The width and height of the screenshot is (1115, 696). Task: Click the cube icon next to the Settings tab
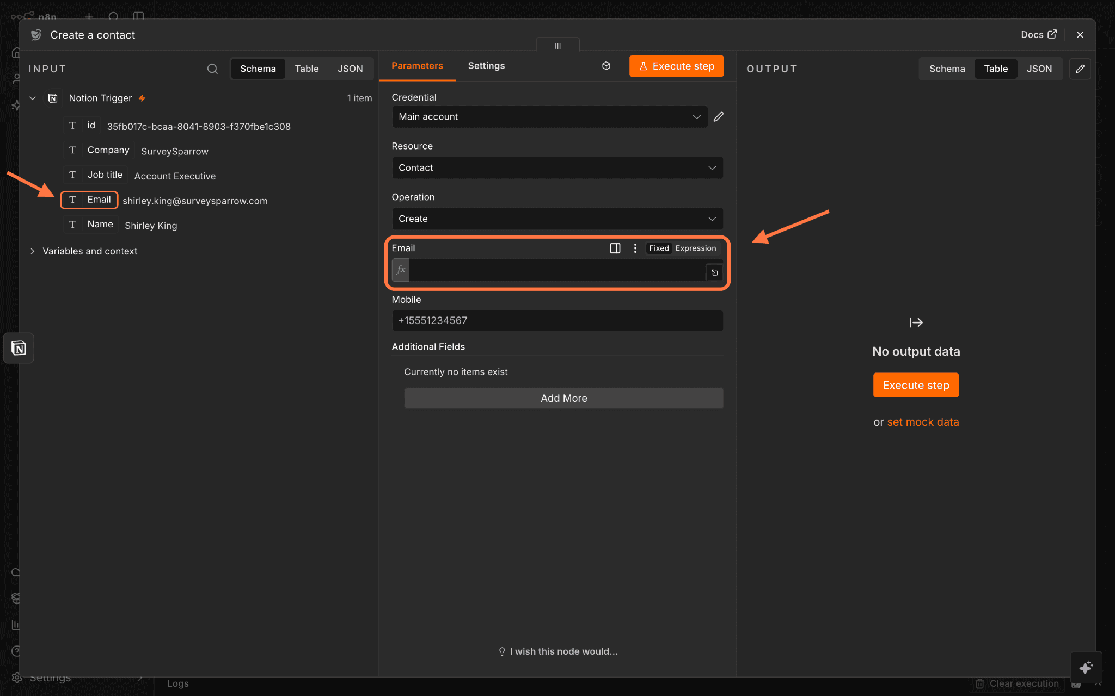tap(606, 66)
